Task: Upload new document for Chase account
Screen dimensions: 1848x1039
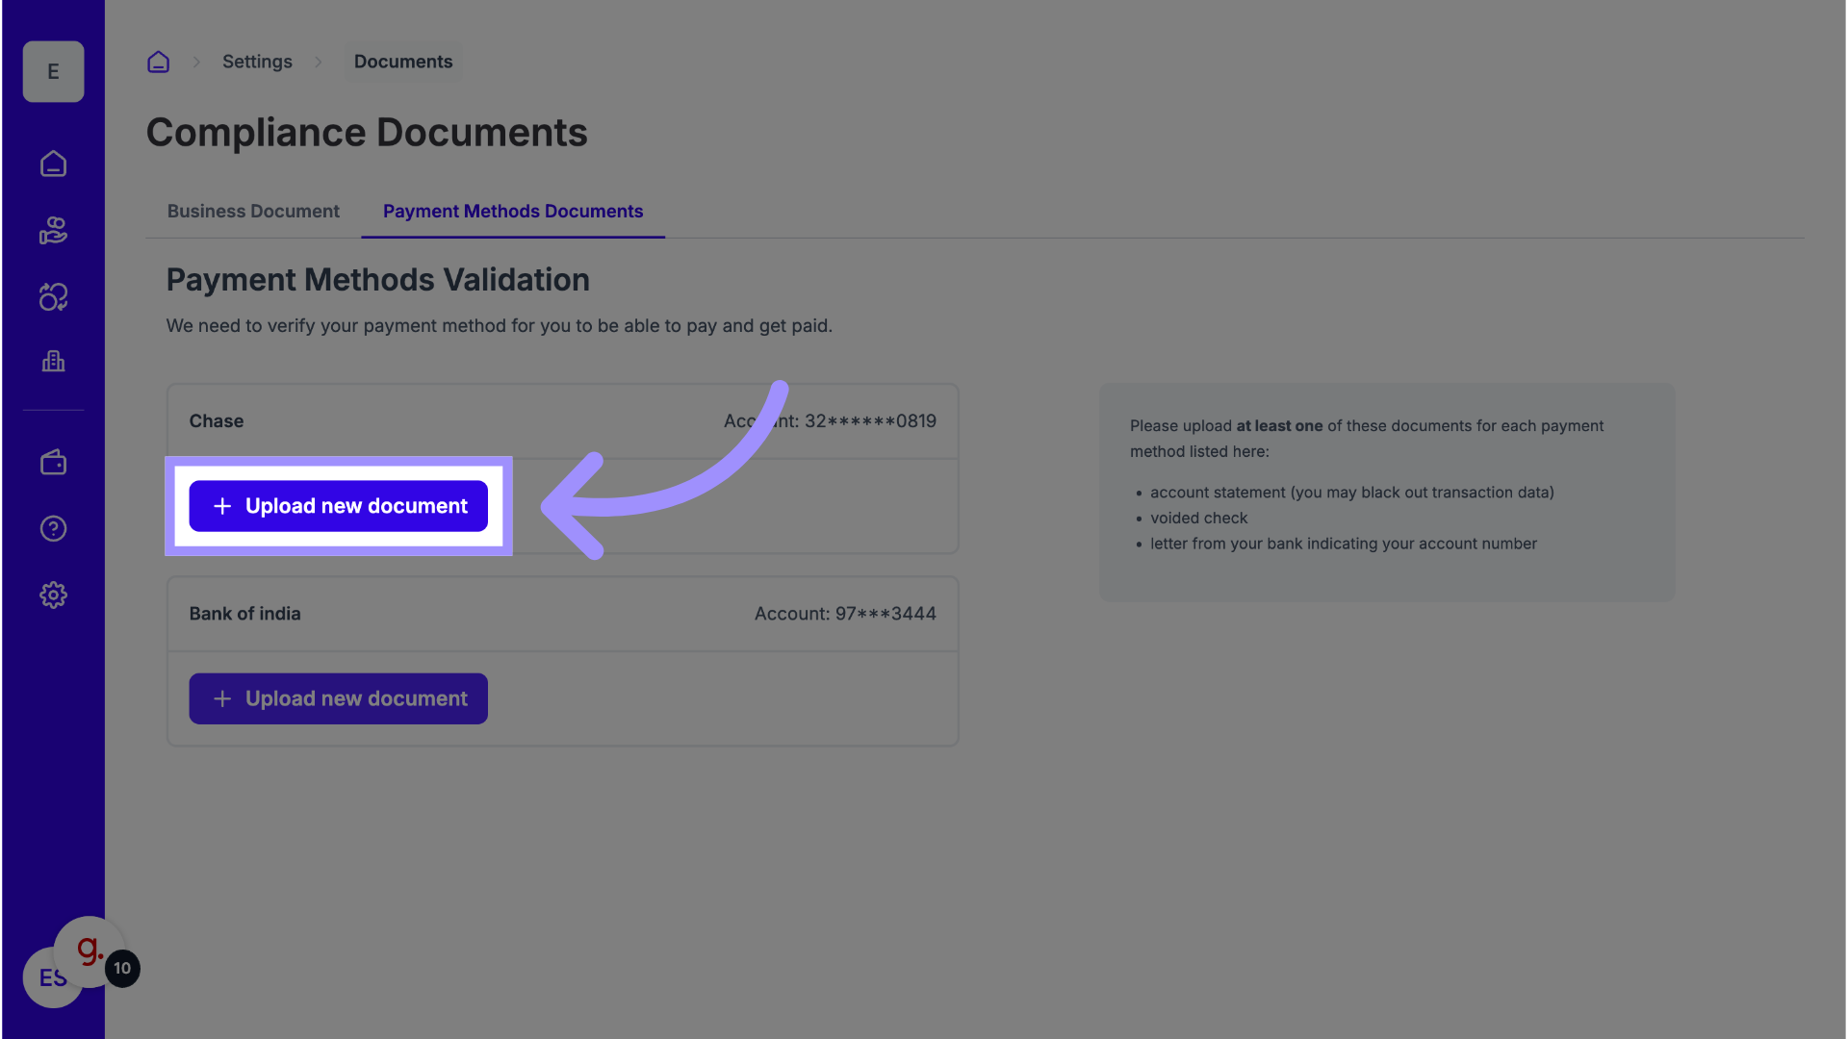Action: point(338,506)
